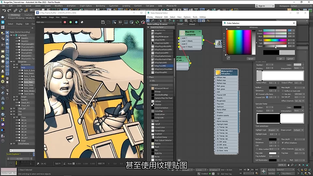Image resolution: width=313 pixels, height=176 pixels.
Task: Click the zoom magnifier in Material Editor
Action: click(x=292, y=165)
